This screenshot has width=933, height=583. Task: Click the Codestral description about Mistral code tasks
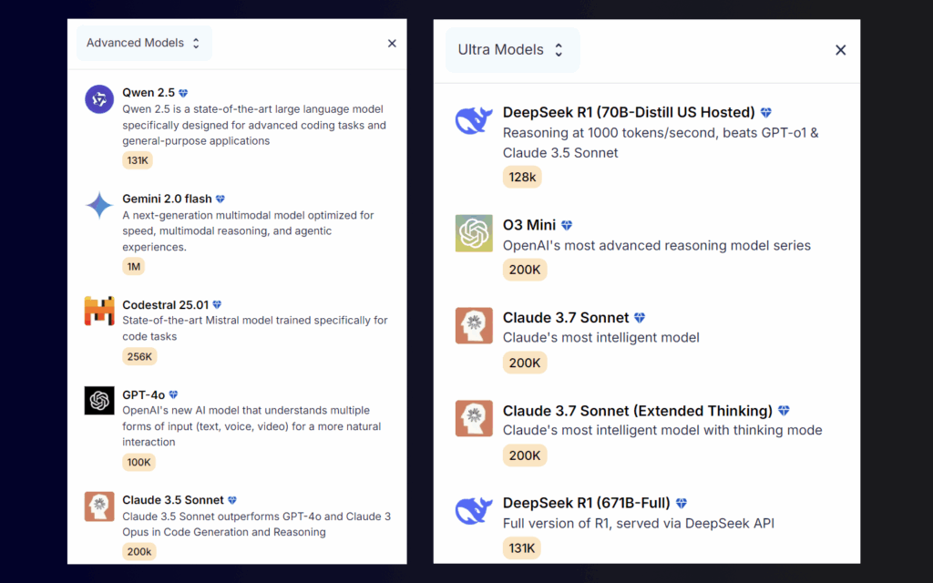(255, 328)
